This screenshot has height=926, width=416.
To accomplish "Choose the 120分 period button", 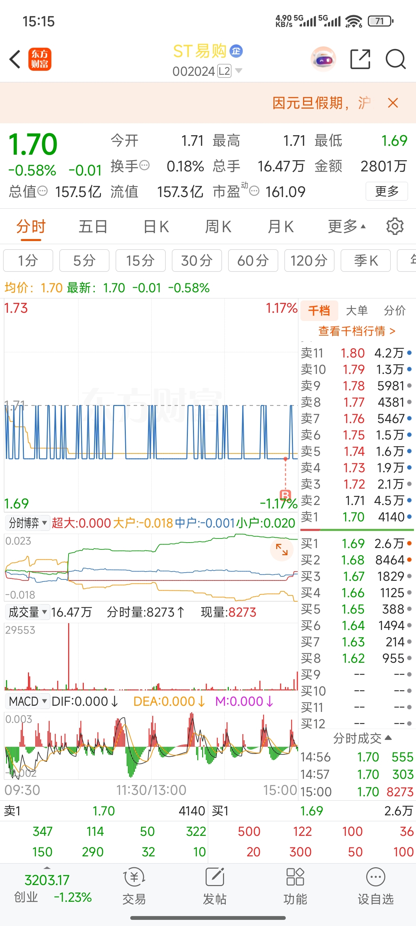I will 309,261.
